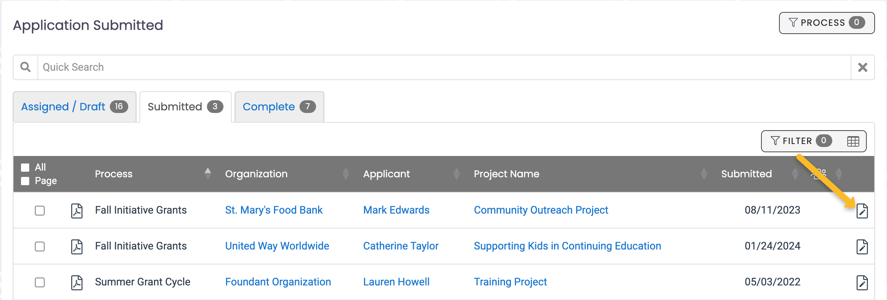Viewport: 887px width, 300px height.
Task: Clear the quick search with X icon
Action: pyautogui.click(x=863, y=67)
